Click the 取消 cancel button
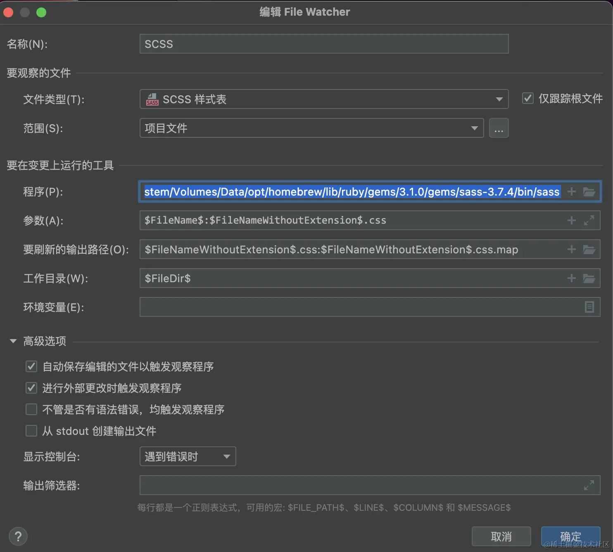This screenshot has width=613, height=552. coord(501,537)
